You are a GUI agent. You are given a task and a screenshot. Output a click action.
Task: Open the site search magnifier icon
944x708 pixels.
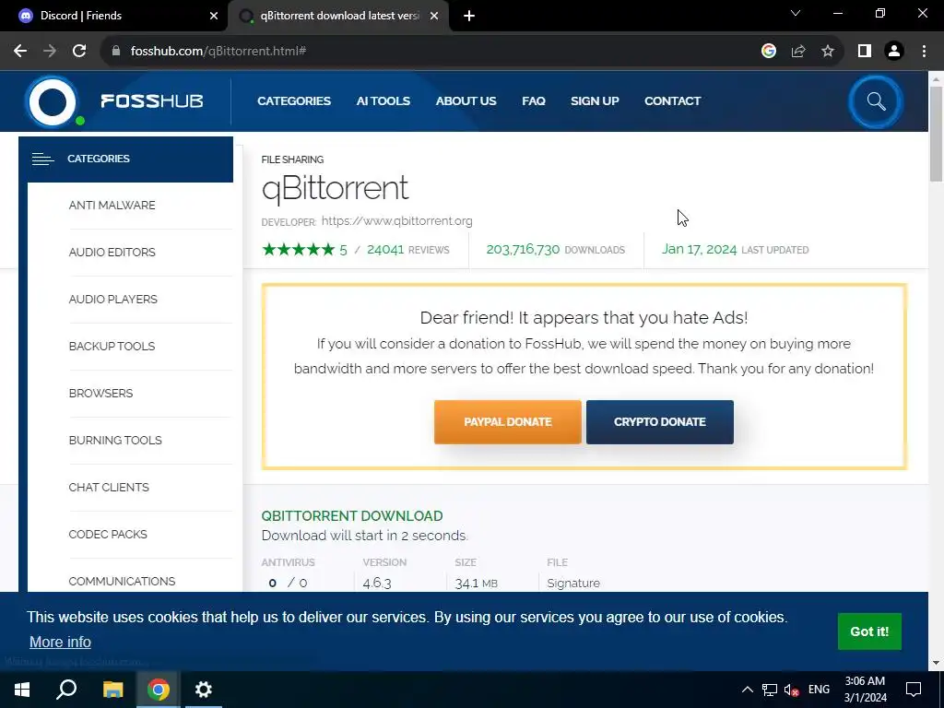point(876,101)
